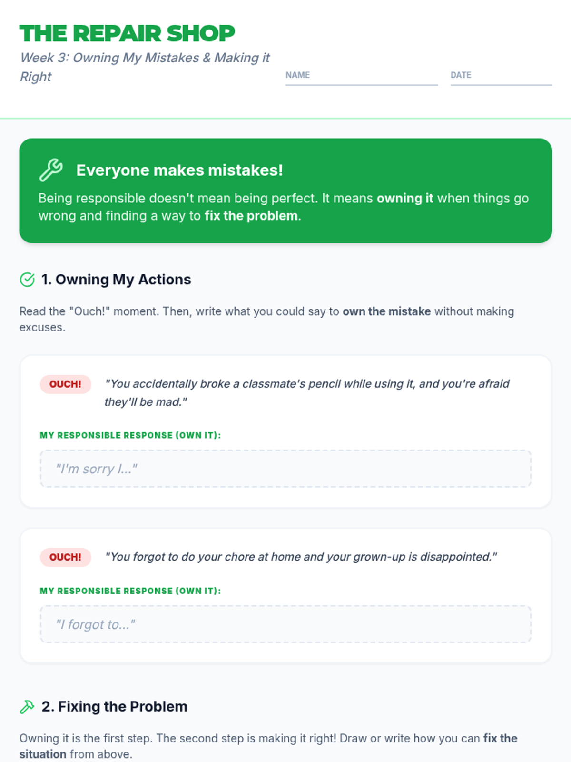Click the "2. Fixing the Problem" heading
The width and height of the screenshot is (571, 762).
point(114,707)
